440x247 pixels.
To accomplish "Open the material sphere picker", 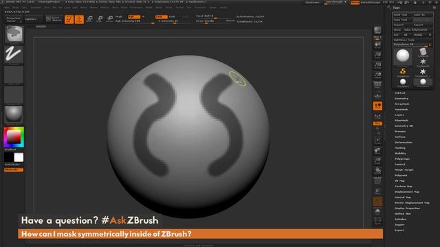I will [14, 115].
